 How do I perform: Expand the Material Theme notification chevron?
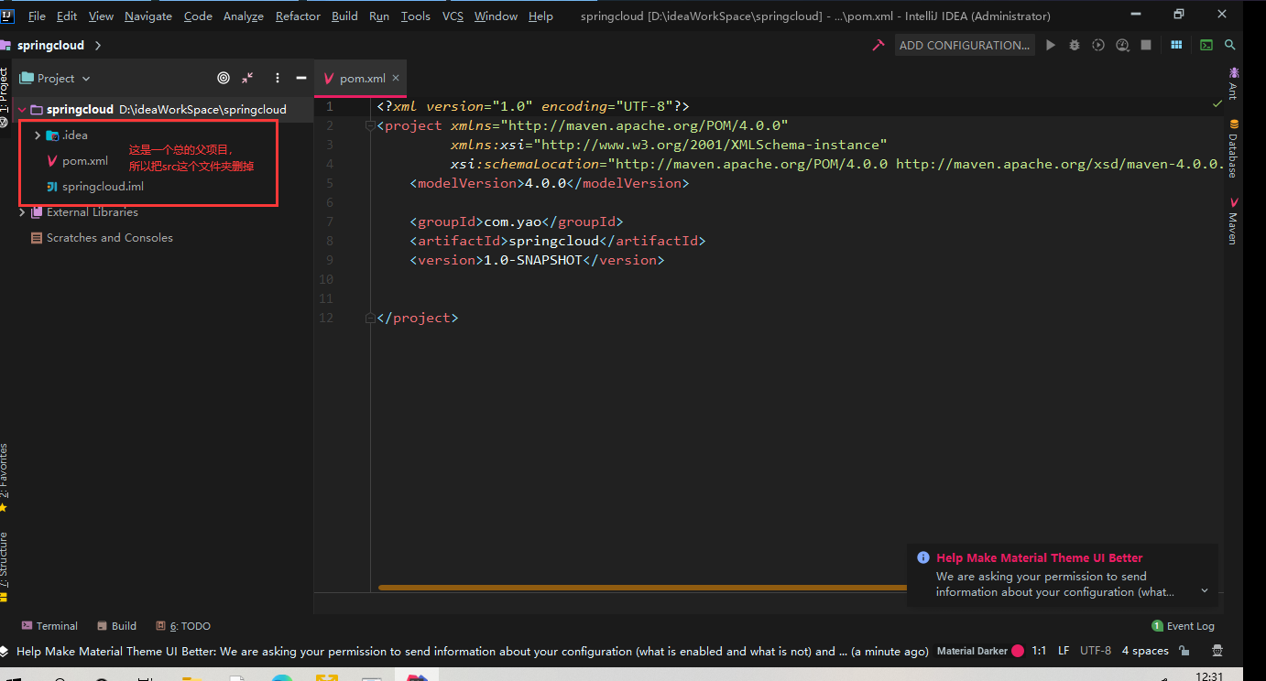pyautogui.click(x=1205, y=591)
